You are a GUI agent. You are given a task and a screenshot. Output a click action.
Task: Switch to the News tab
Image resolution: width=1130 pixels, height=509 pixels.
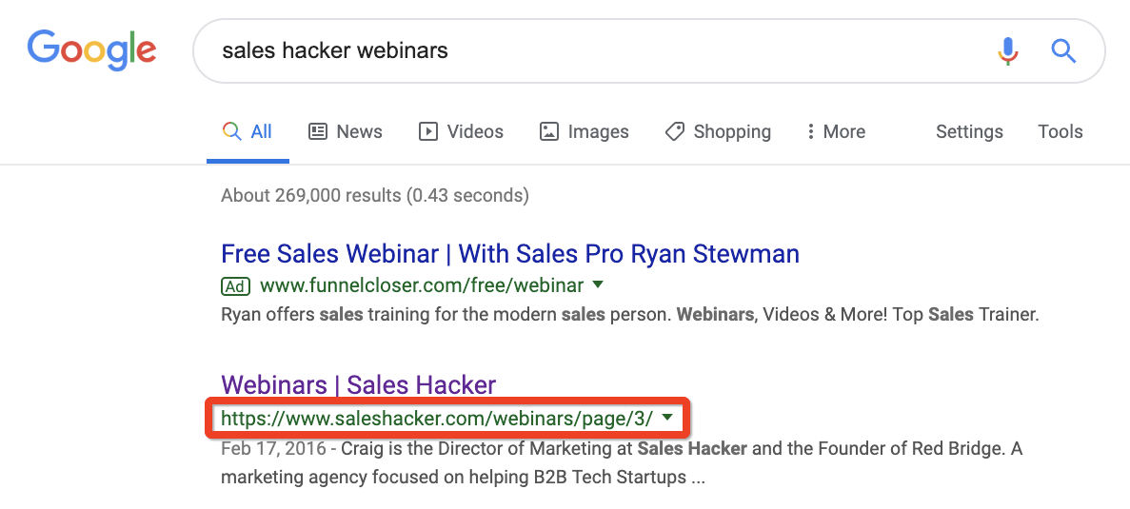346,132
